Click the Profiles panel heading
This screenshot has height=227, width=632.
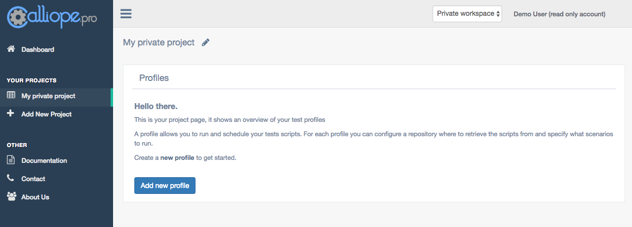click(x=154, y=78)
